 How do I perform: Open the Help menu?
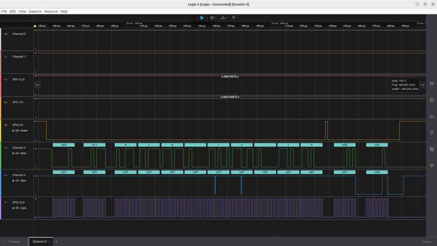click(64, 11)
